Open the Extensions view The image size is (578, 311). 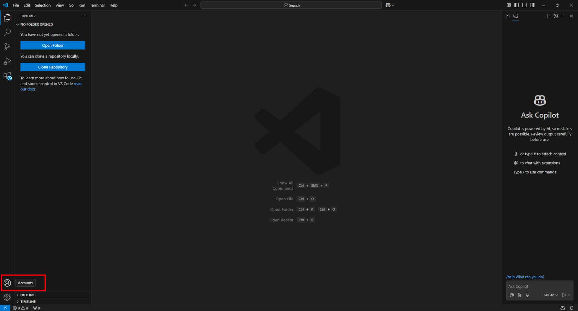pos(7,76)
